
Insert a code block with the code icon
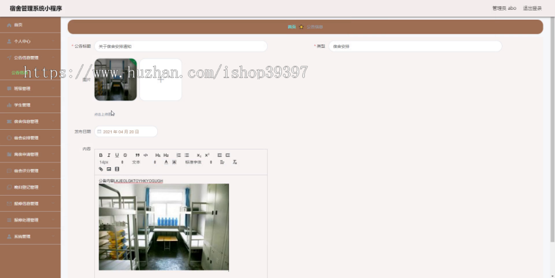146,155
